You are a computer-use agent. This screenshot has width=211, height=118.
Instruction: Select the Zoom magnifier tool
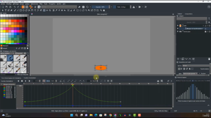(x=101, y=10)
